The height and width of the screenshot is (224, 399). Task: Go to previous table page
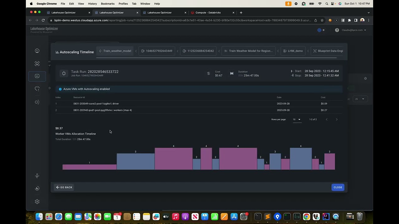click(327, 119)
